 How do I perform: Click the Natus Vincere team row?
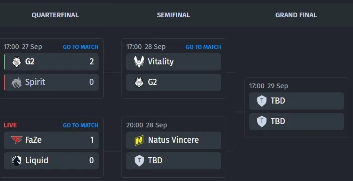tap(173, 140)
